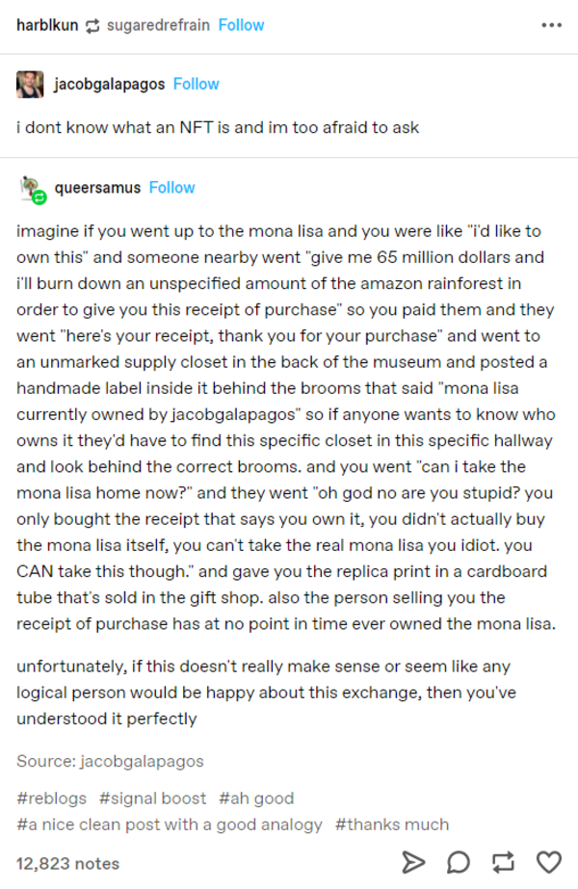Screen dimensions: 578x889
Task: Like the post with heart icon
Action: click(548, 861)
